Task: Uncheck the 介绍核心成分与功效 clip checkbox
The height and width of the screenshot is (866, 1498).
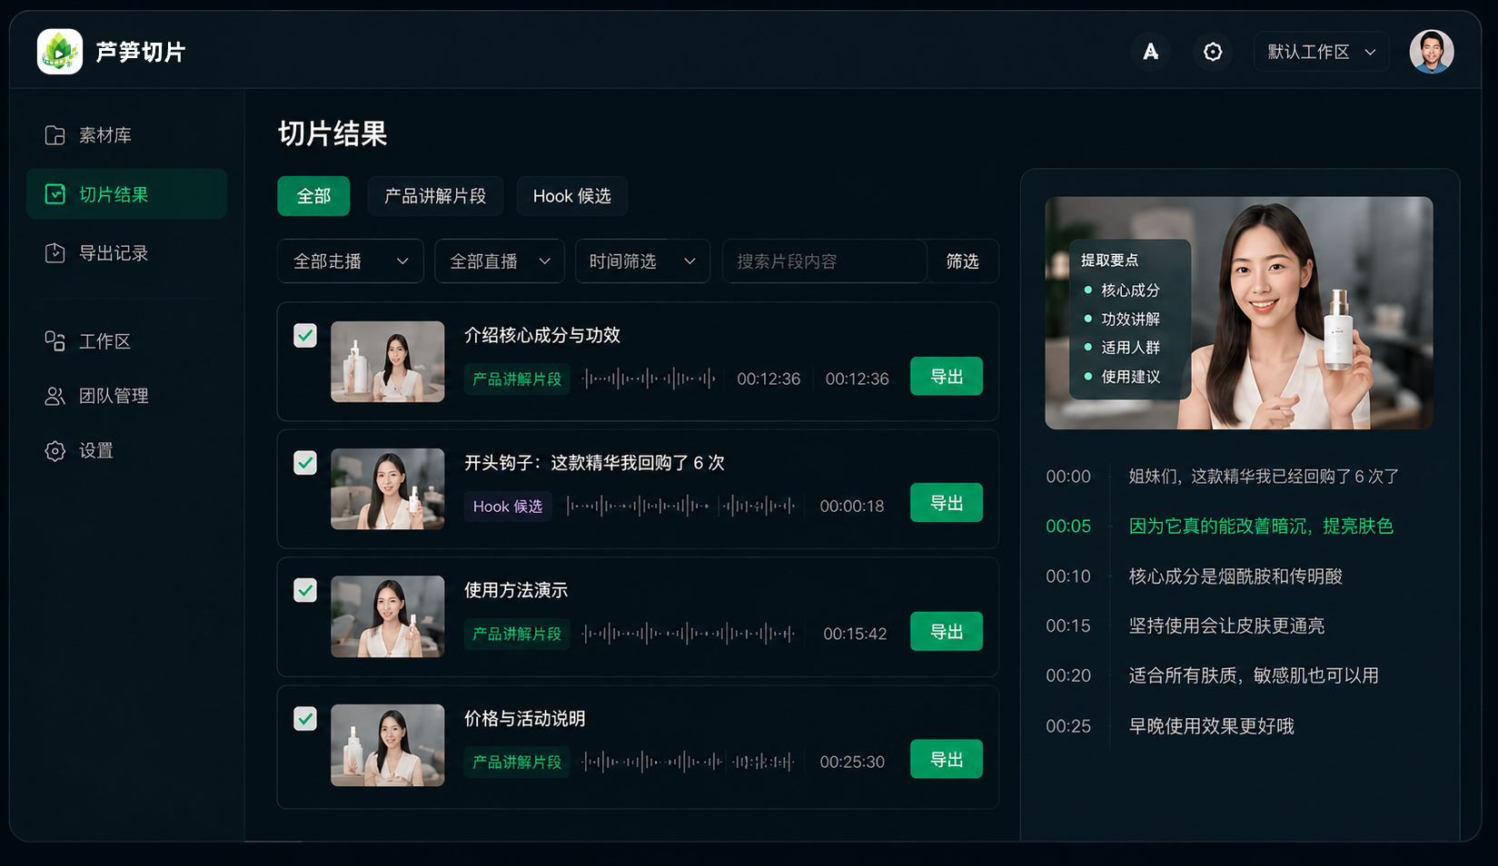Action: pos(305,335)
